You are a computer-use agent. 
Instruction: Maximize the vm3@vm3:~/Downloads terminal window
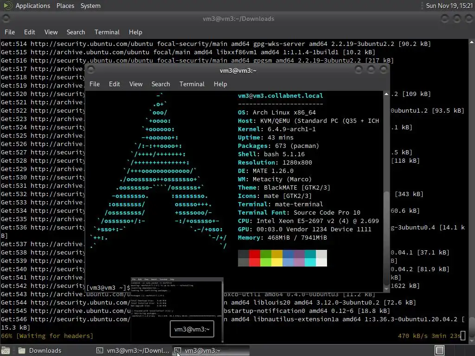coord(457,19)
